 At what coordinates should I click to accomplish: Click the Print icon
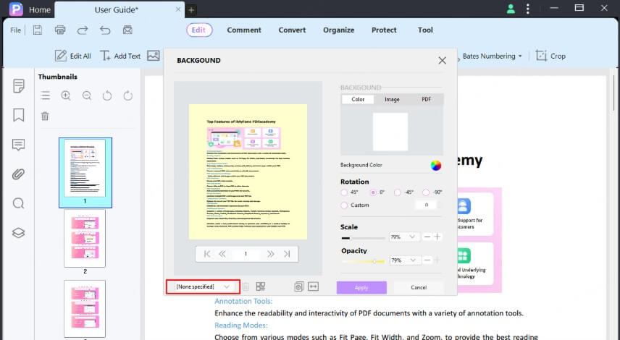[x=60, y=30]
